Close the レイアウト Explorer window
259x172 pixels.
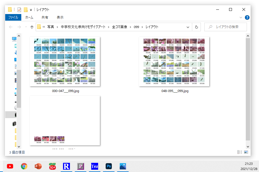pyautogui.click(x=244, y=9)
